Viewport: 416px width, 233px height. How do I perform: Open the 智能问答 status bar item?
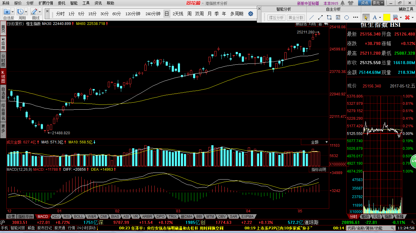click(x=18, y=228)
